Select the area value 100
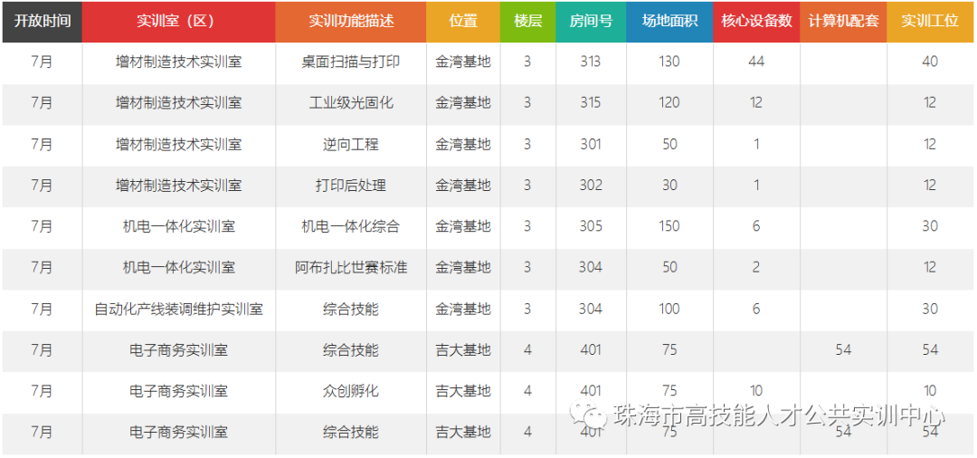Image resolution: width=977 pixels, height=458 pixels. (x=669, y=309)
